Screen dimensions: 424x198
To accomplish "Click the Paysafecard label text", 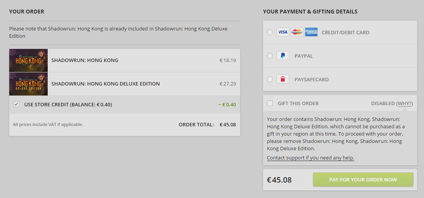I will pos(312,80).
